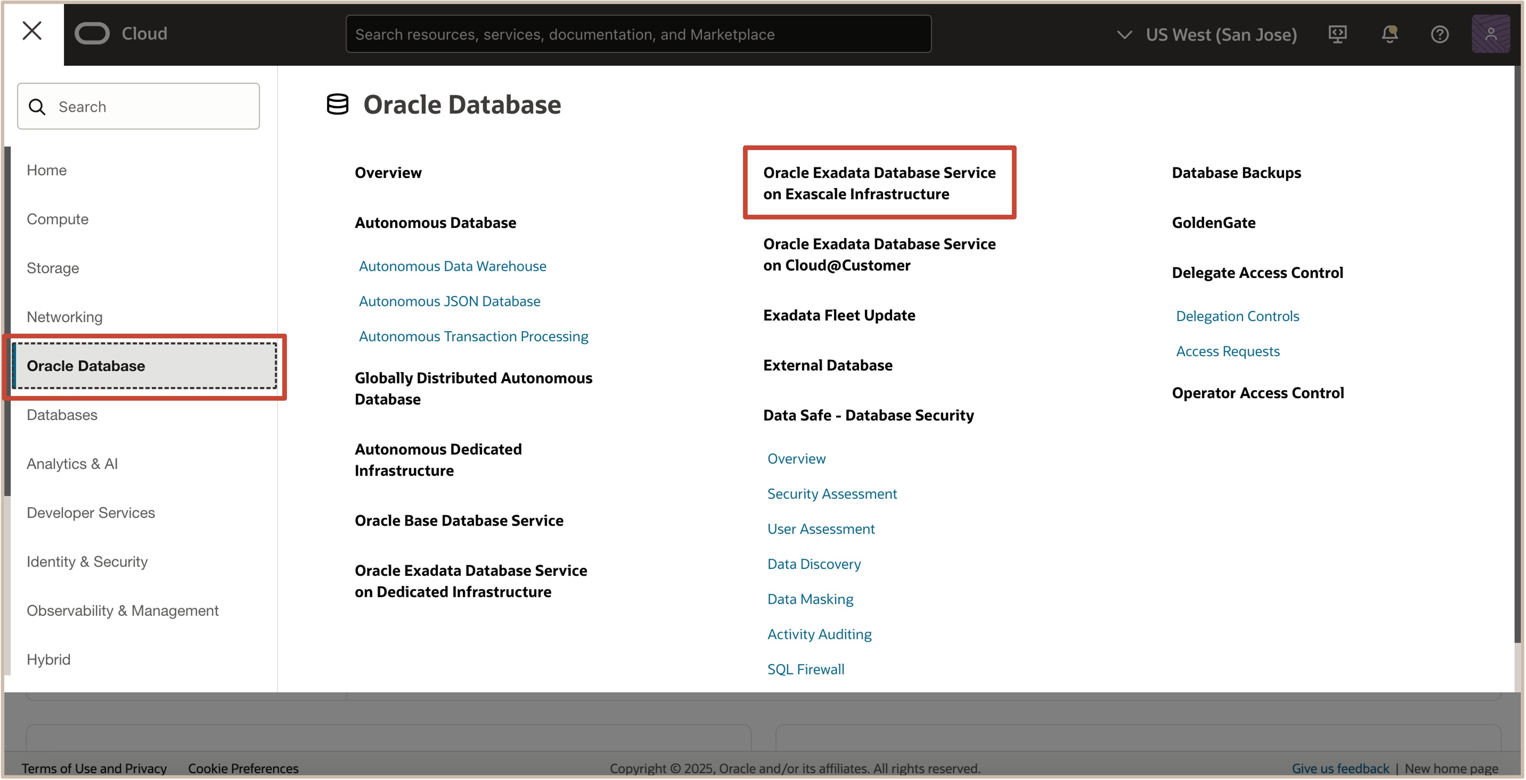Open Database Backups heading link

click(x=1236, y=173)
